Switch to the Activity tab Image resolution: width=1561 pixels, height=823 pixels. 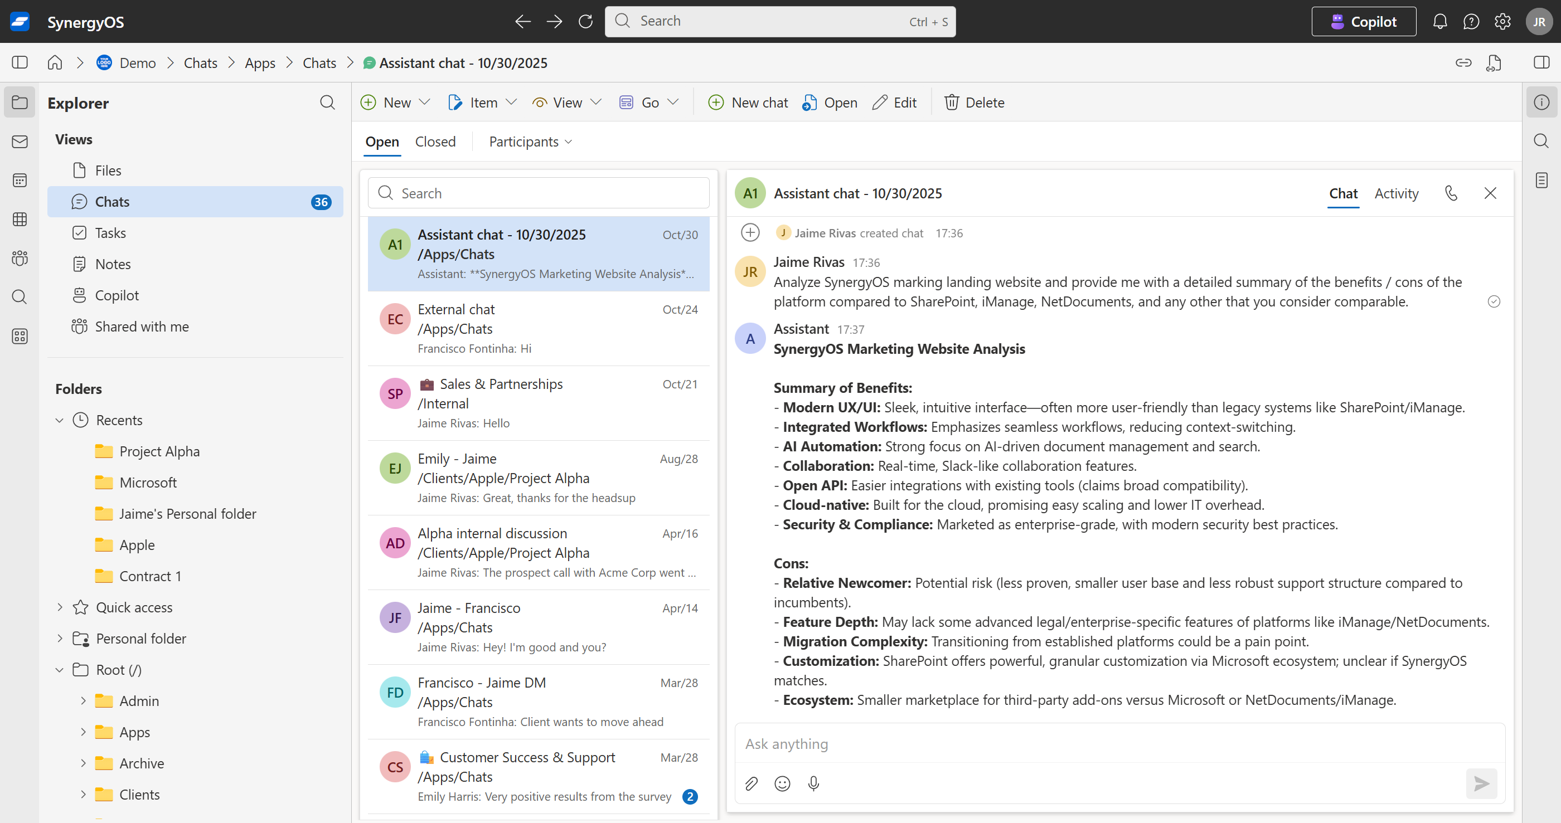[1396, 193]
